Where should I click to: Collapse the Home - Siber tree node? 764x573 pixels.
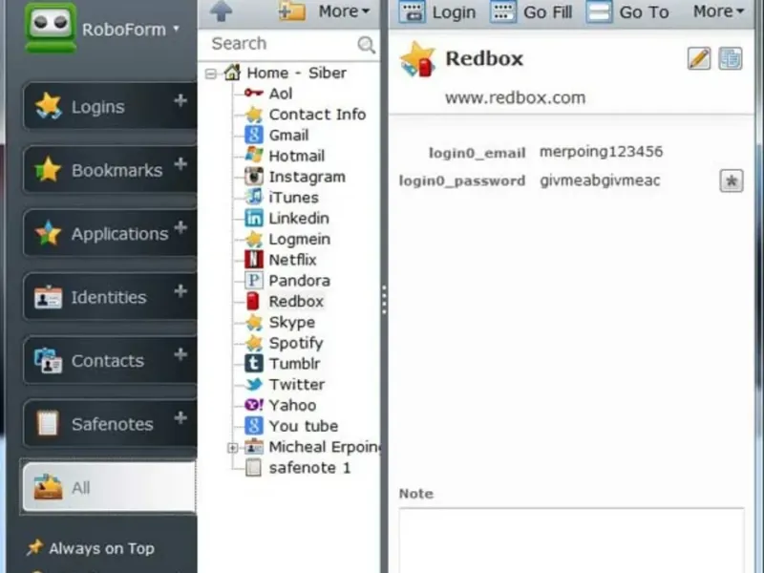click(x=210, y=74)
